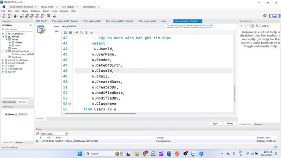Click the open SQL script toolbar icon
Image resolution: width=281 pixels, height=158 pixels.
(x=10, y=16)
